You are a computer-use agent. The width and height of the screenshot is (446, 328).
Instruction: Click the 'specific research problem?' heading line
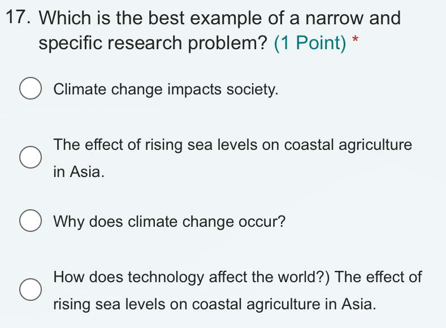(x=153, y=43)
